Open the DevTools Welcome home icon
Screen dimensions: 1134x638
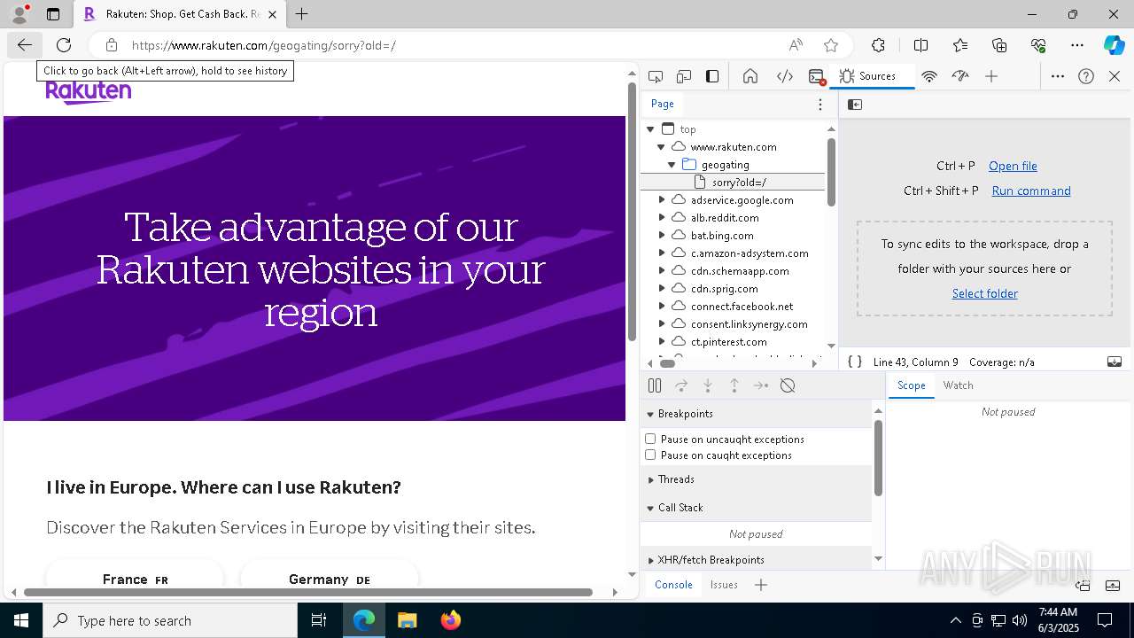point(750,76)
